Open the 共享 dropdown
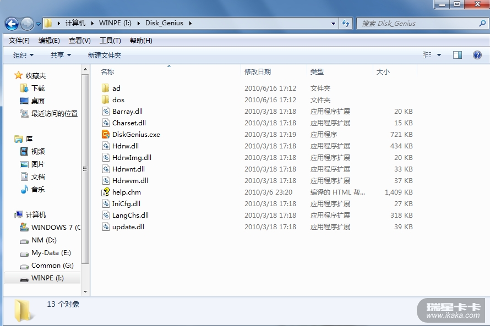Viewport: 490px width, 326px height. coord(61,55)
